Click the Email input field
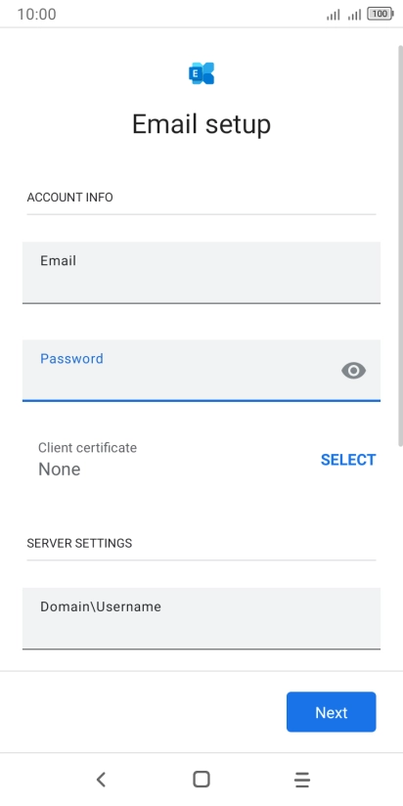The image size is (403, 806). pos(201,273)
